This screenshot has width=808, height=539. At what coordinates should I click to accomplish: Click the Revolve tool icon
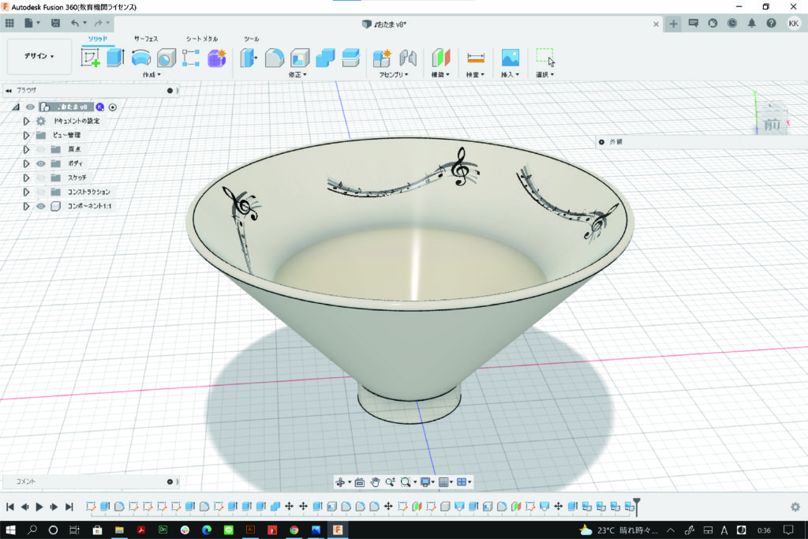[141, 58]
